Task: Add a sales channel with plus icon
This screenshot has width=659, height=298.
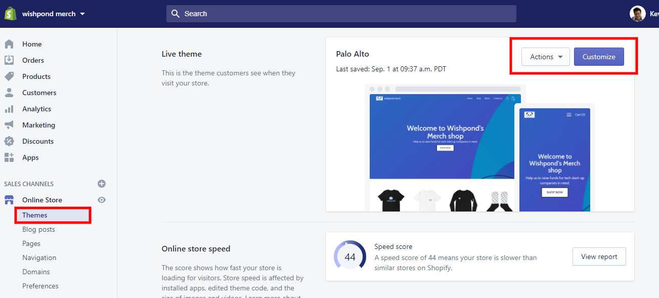Action: coord(102,184)
